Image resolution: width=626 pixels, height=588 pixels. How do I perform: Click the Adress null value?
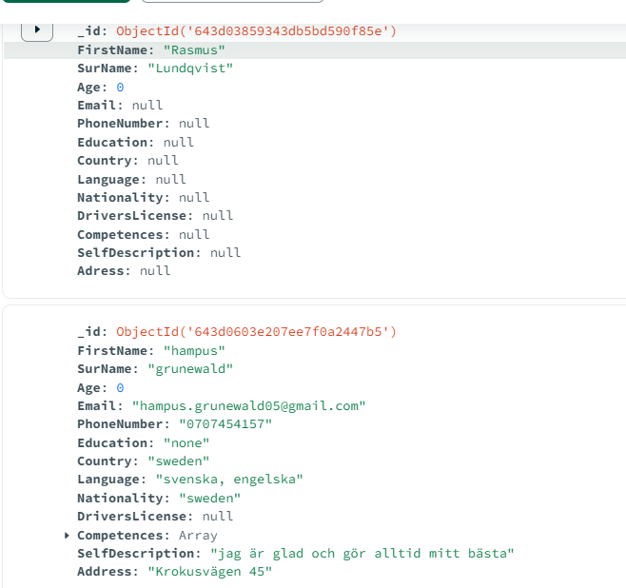155,271
